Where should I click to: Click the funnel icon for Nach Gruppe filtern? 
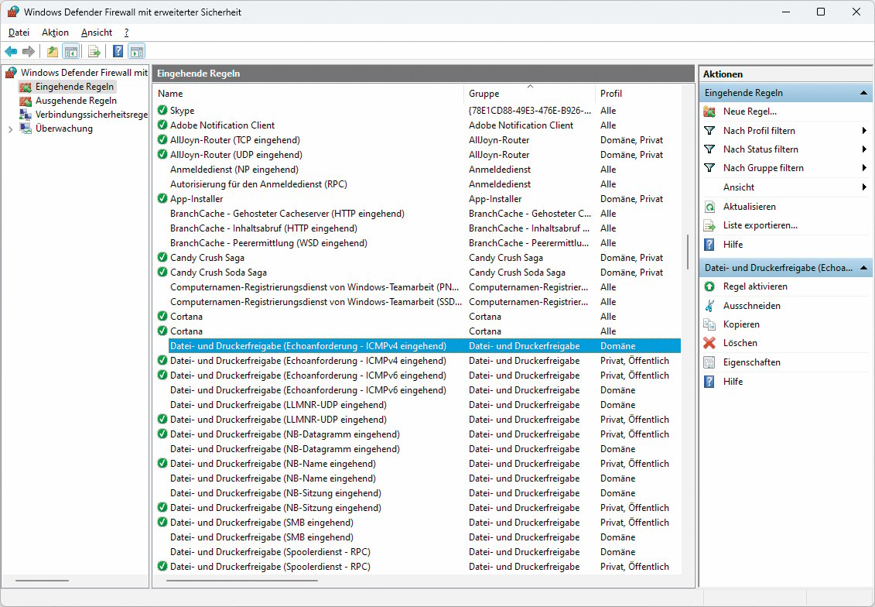click(x=709, y=167)
